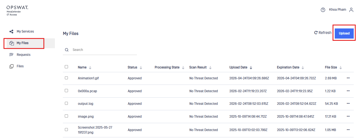
Task: Toggle the select-all header checkbox
Action: pos(66,67)
